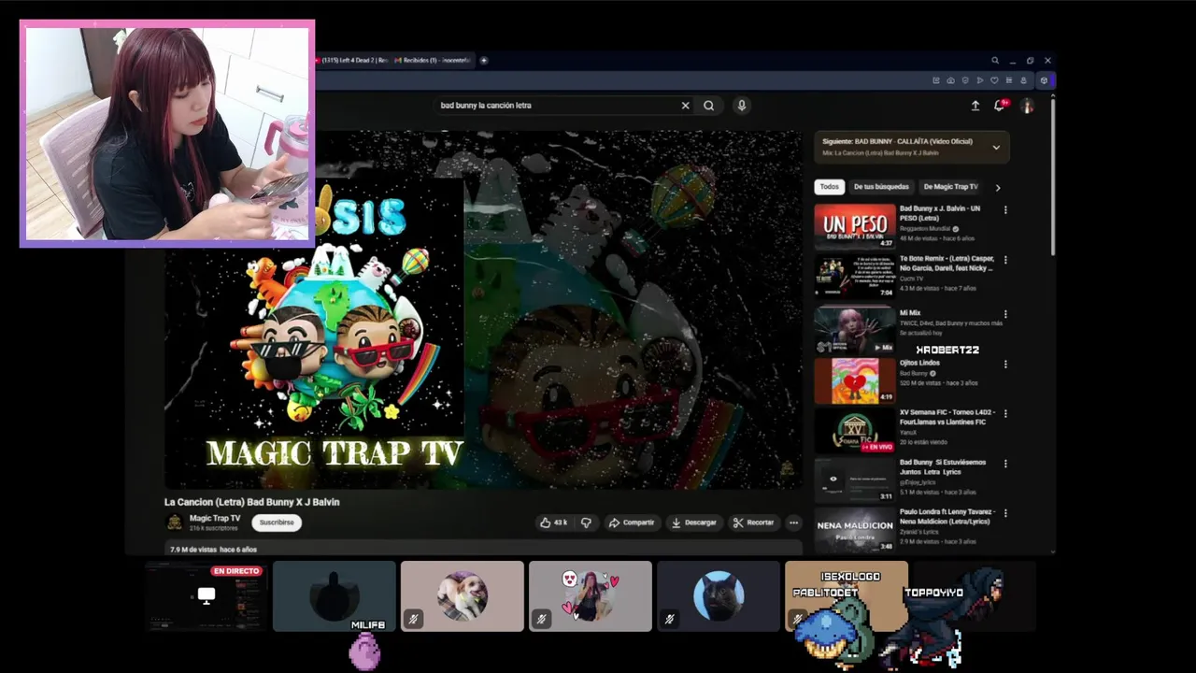Click the Recortar button
The width and height of the screenshot is (1196, 673).
pyautogui.click(x=754, y=523)
